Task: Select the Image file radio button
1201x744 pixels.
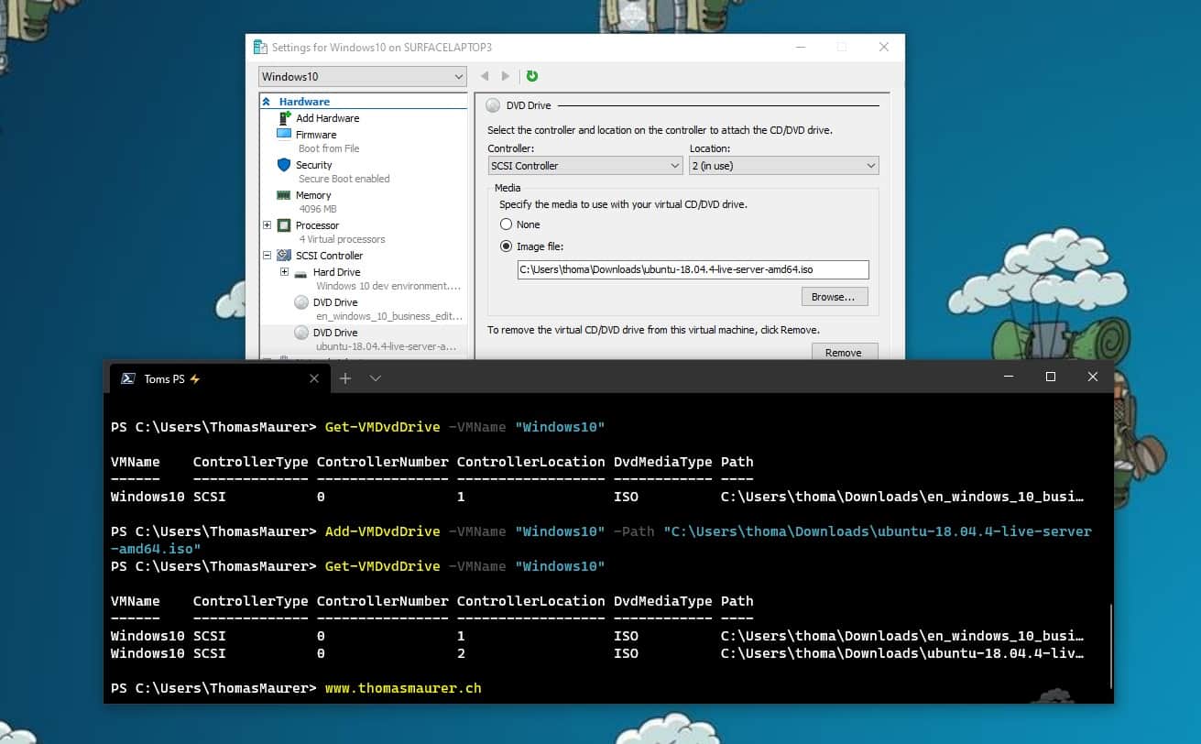Action: point(506,246)
